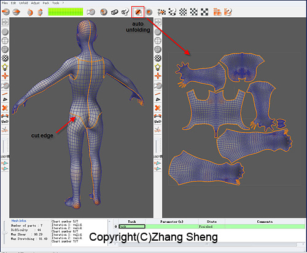Click the orange pack blocks icon

pos(217,12)
